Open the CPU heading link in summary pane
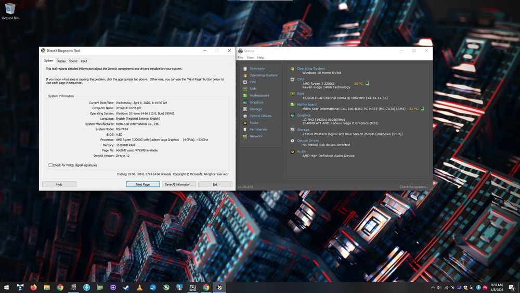520x293 pixels. click(300, 79)
